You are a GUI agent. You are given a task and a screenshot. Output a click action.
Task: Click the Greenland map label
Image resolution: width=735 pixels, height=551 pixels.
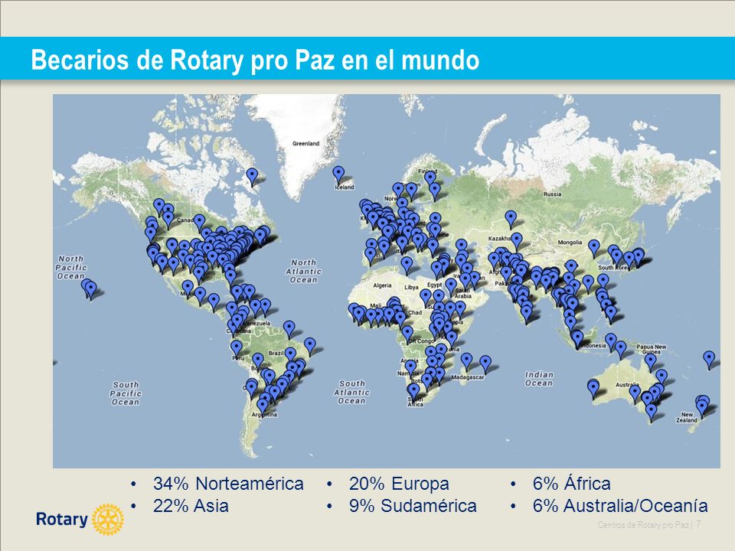305,143
